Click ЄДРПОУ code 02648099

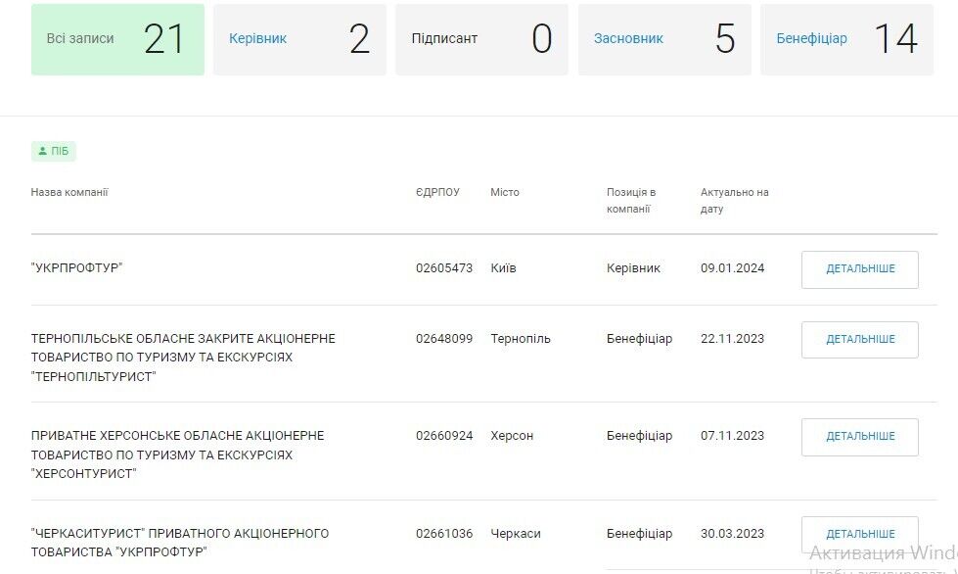pyautogui.click(x=444, y=338)
